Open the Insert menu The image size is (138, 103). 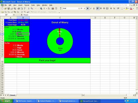point(20,5)
